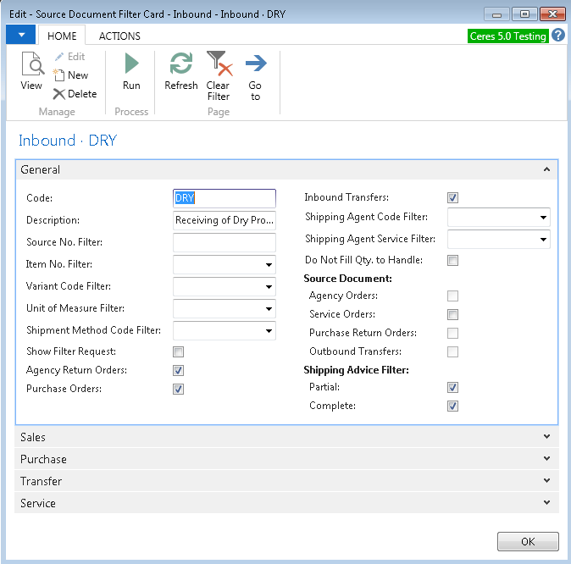
Task: Click the View icon in the ribbon
Action: [31, 66]
